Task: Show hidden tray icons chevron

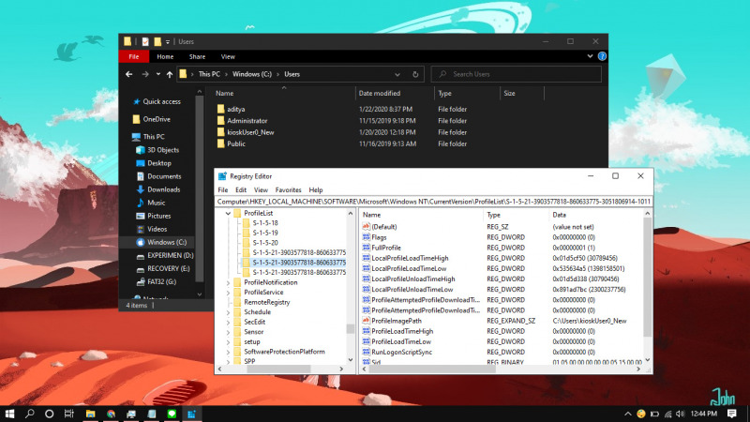Action: (627, 414)
